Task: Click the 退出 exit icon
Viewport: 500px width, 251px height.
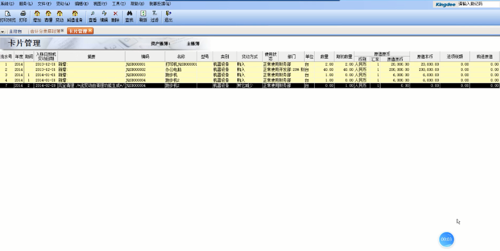Action: pyautogui.click(x=168, y=16)
